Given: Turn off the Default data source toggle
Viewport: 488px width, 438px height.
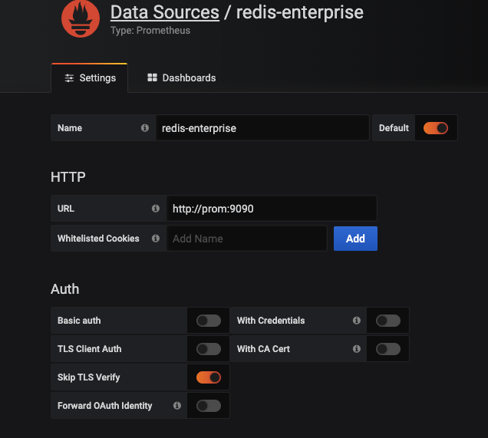Looking at the screenshot, I should [435, 128].
